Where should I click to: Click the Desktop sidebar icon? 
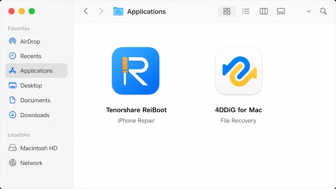point(13,85)
